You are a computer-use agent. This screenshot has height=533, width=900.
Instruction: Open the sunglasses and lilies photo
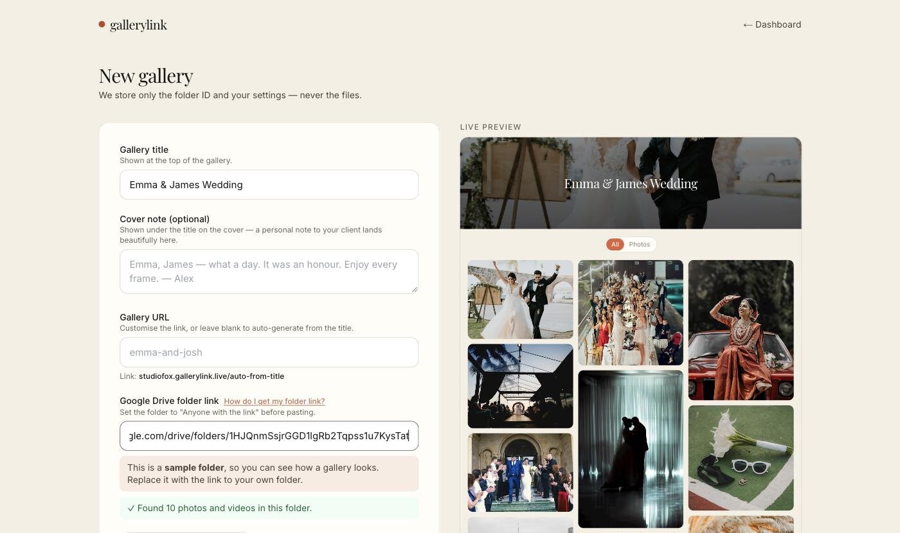(x=741, y=458)
